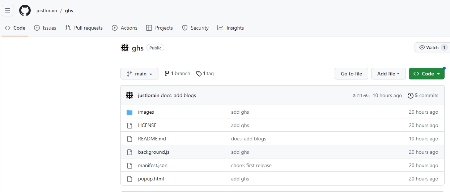Expand the green Code dropdown
The width and height of the screenshot is (450, 192).
(x=426, y=74)
